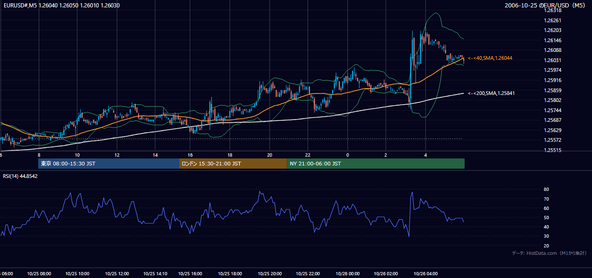
Task: Click price axis value 1.25916
Action: pos(553,80)
